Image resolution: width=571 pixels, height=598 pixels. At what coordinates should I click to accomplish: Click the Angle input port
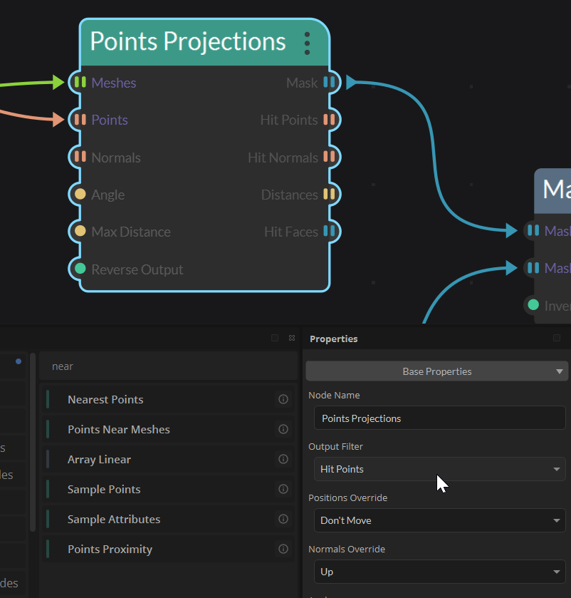(x=80, y=194)
